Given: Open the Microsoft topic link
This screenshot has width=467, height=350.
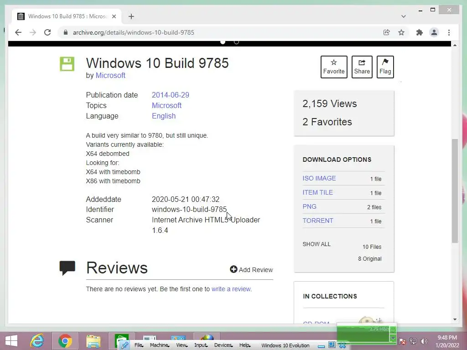Looking at the screenshot, I should [x=166, y=105].
